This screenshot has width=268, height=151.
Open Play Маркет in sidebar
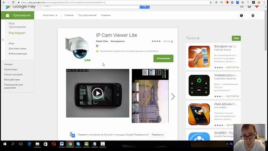(17, 33)
